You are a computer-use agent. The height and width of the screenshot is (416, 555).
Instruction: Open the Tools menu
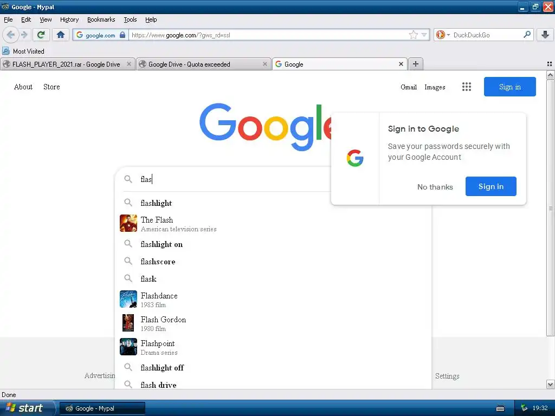pyautogui.click(x=130, y=19)
